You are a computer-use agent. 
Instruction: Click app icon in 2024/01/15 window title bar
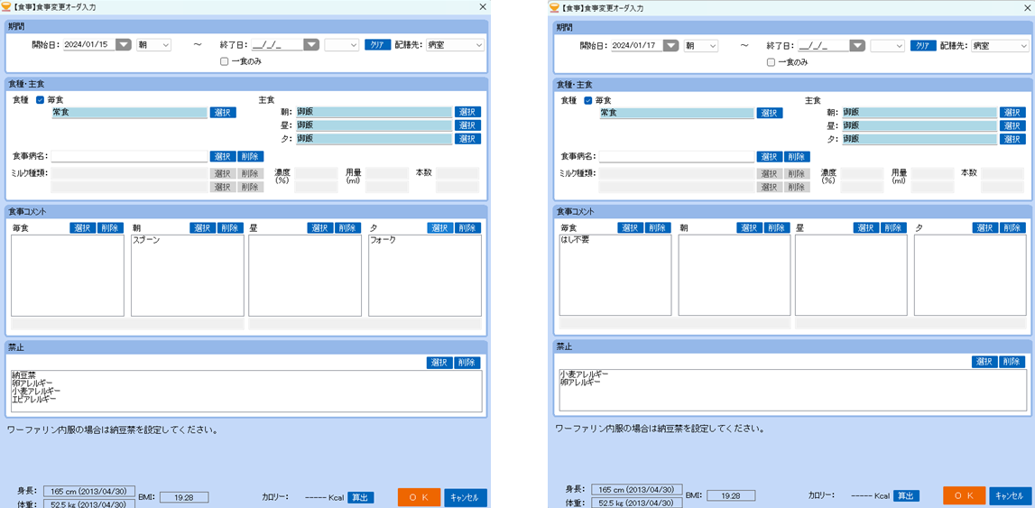coord(7,6)
